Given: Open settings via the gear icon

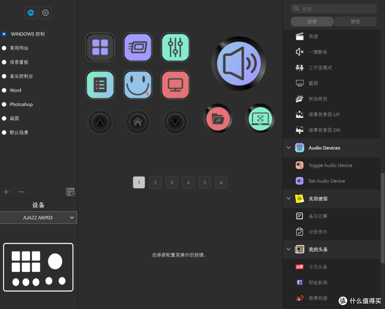Looking at the screenshot, I should point(45,13).
